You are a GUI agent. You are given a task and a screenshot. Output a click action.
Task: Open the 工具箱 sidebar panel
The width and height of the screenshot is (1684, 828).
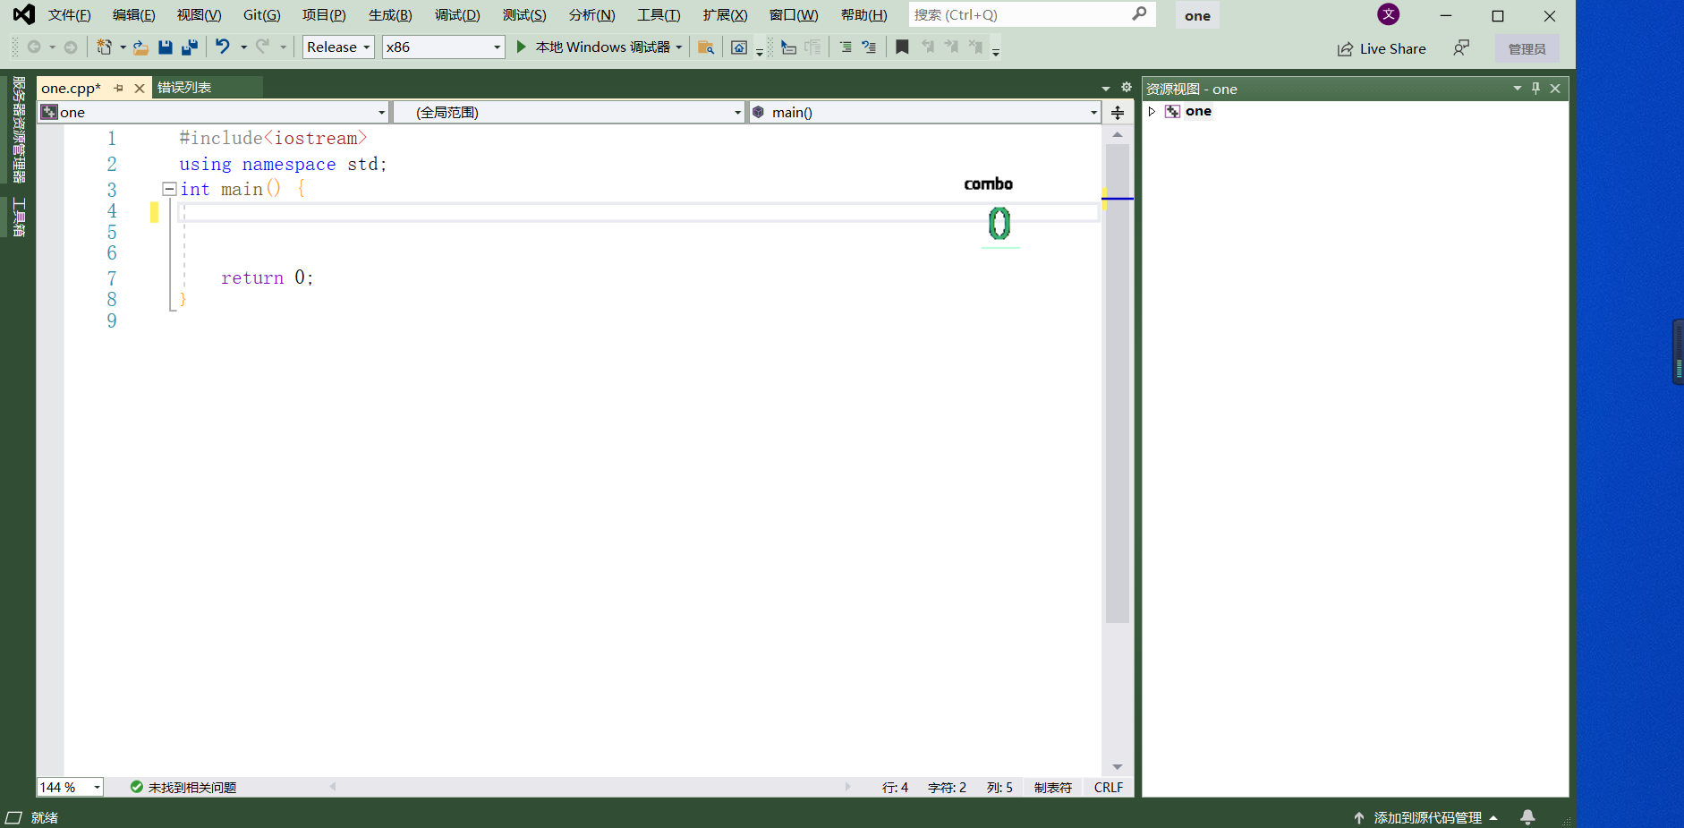(x=18, y=213)
